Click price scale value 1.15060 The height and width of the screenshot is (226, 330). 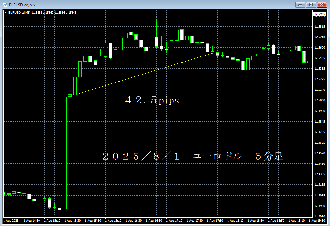pos(319,100)
